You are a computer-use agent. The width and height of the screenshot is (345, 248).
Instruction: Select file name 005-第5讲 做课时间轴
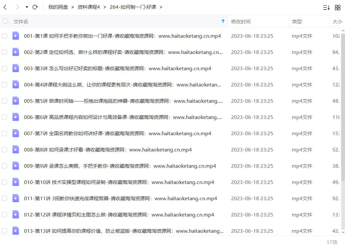123,101
